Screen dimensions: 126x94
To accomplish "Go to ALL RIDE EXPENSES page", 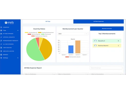I will [x=8, y=44].
